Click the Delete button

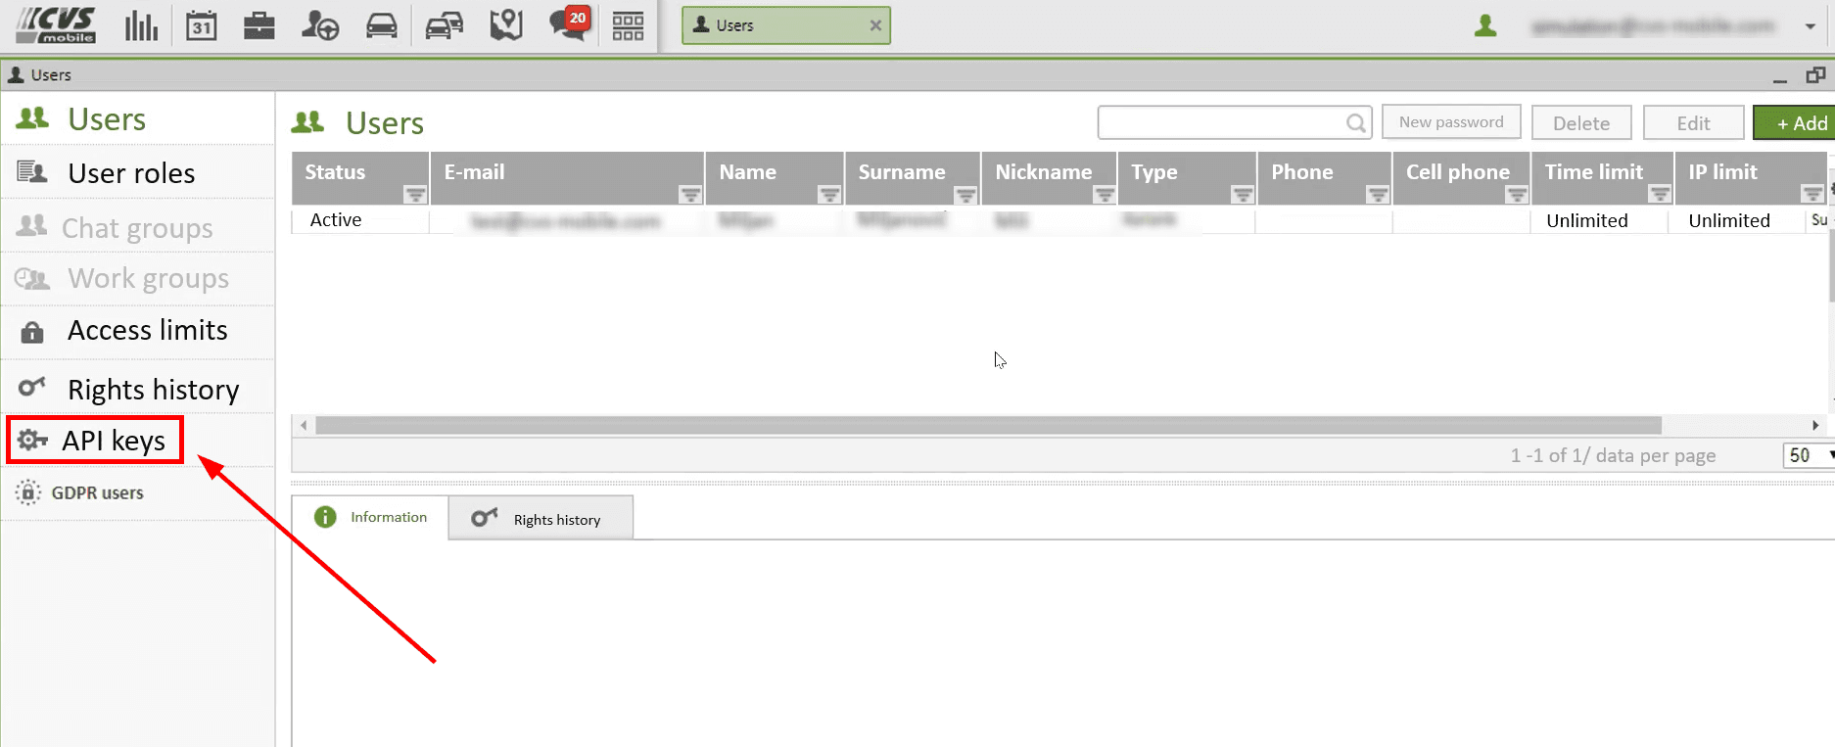point(1581,123)
